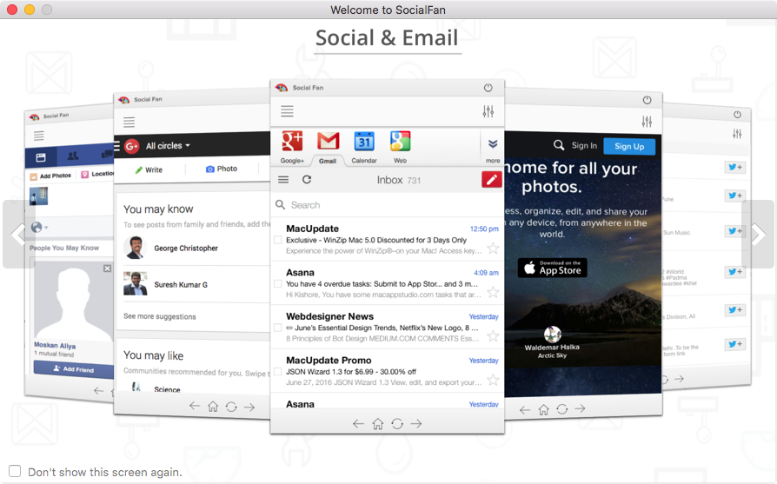Reload the Google+ panel

(x=231, y=407)
